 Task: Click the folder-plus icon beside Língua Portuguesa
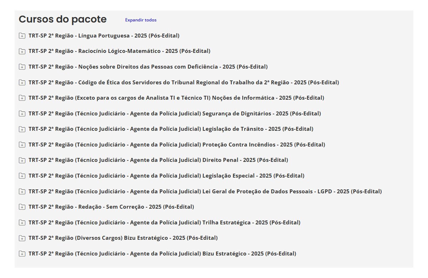point(22,36)
